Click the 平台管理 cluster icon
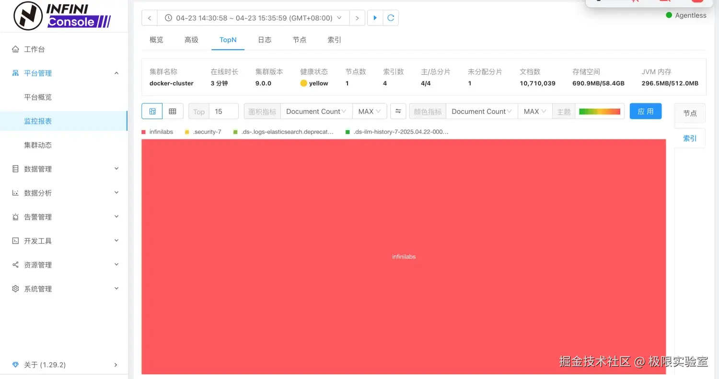 click(x=15, y=73)
